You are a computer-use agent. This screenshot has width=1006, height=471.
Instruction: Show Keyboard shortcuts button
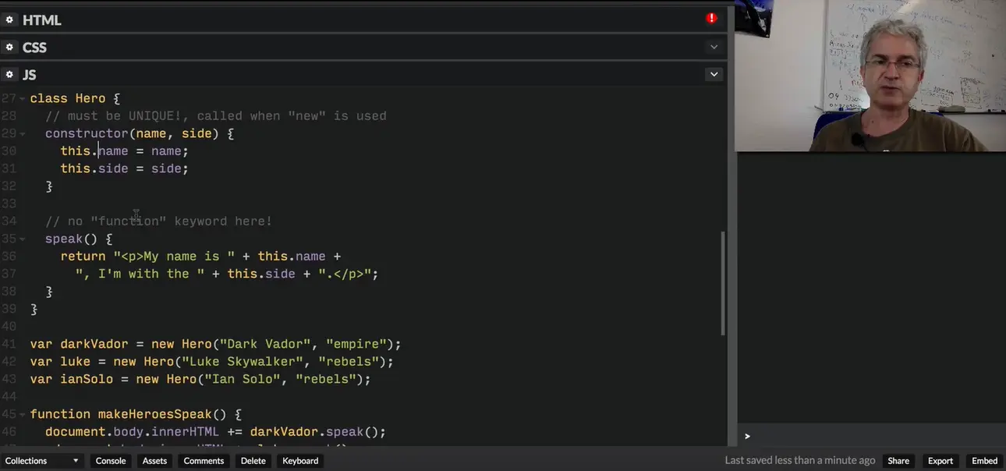pos(300,461)
